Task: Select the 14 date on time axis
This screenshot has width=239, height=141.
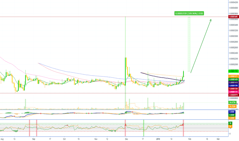Action: click(x=171, y=139)
